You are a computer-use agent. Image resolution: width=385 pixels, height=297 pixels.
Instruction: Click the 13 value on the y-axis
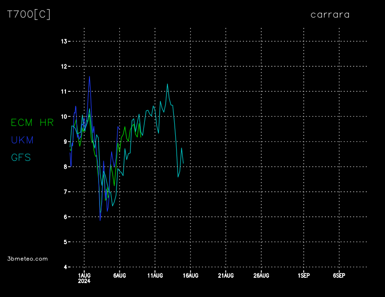click(64, 41)
